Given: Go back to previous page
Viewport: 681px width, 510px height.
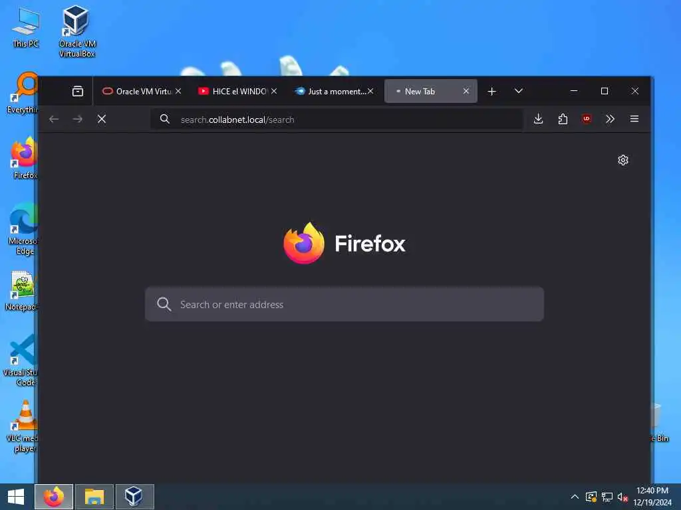Looking at the screenshot, I should coord(54,119).
